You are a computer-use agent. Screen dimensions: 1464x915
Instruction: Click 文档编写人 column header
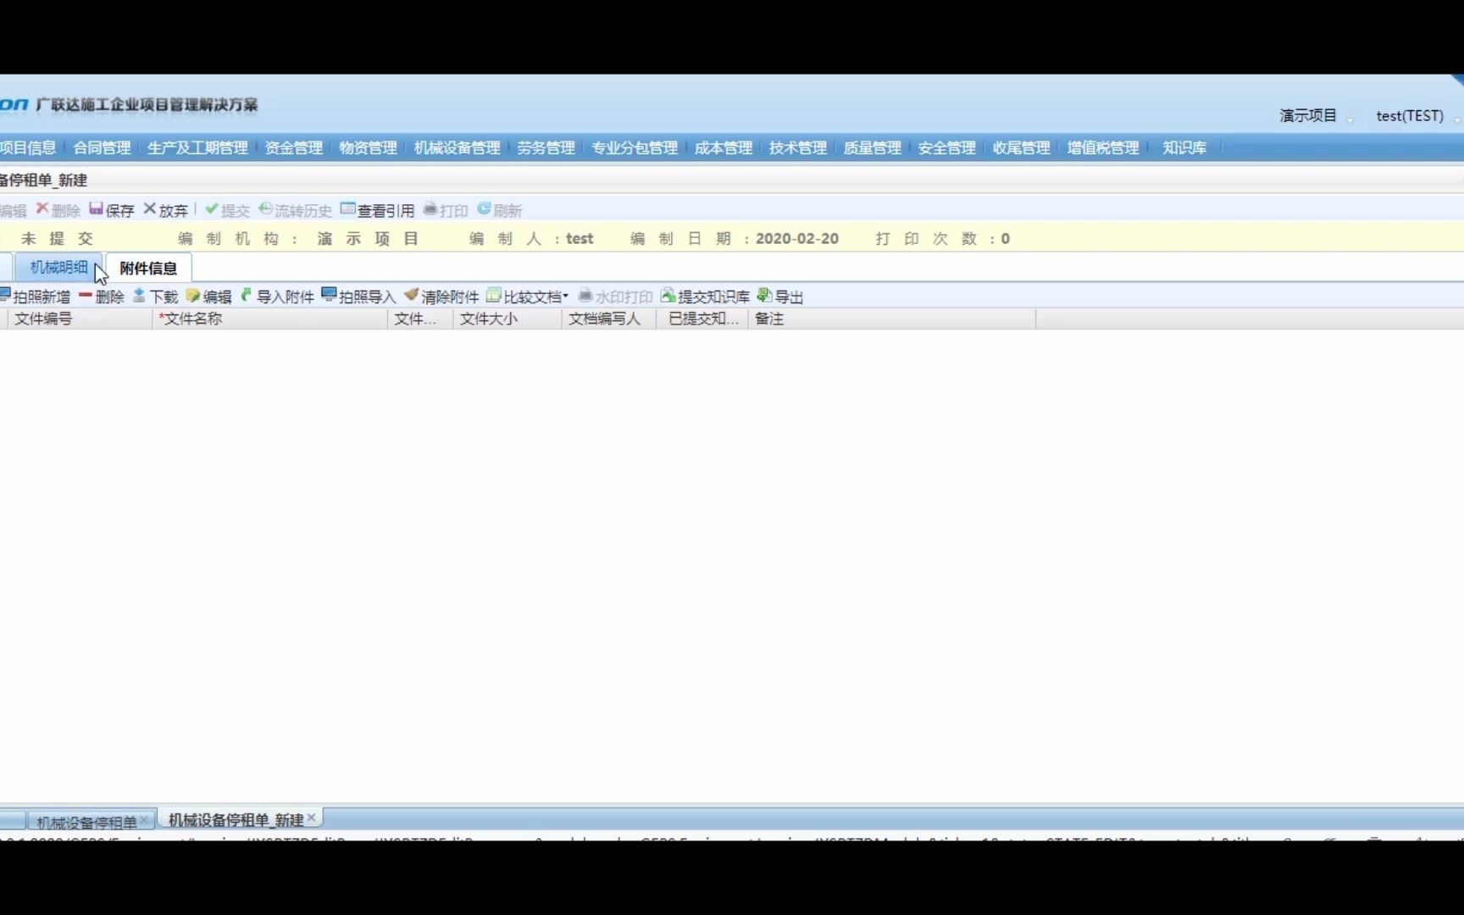[609, 319]
